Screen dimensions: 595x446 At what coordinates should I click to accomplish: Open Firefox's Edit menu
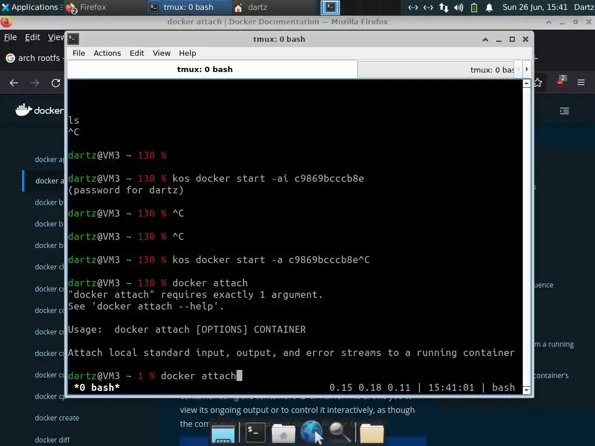pos(33,37)
